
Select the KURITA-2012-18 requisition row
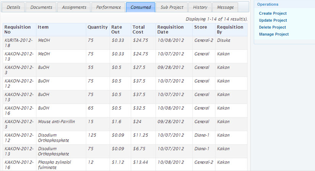(x=18, y=43)
